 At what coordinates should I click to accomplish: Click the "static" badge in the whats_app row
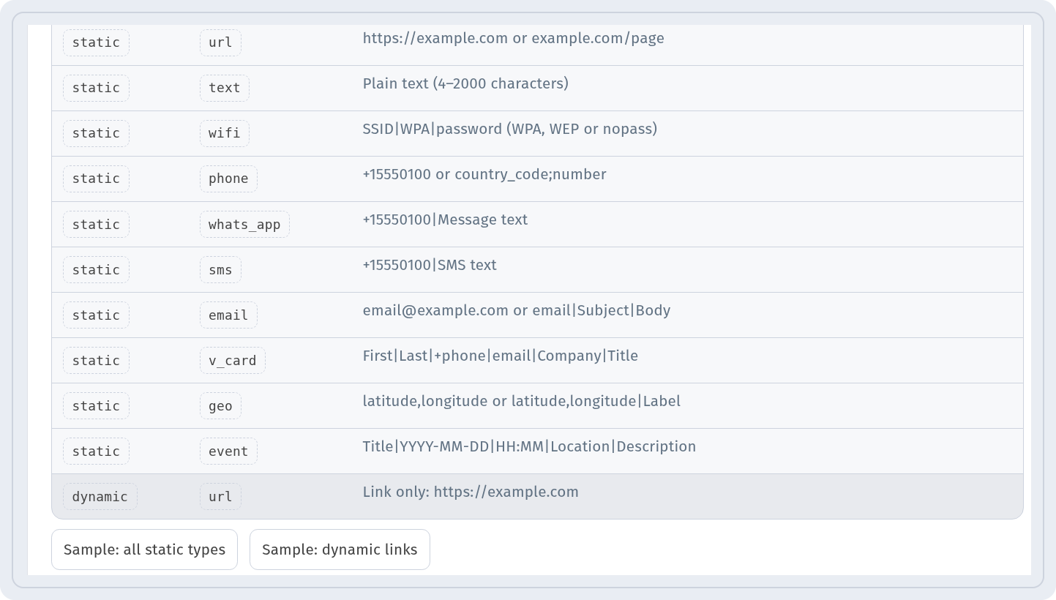(x=96, y=225)
